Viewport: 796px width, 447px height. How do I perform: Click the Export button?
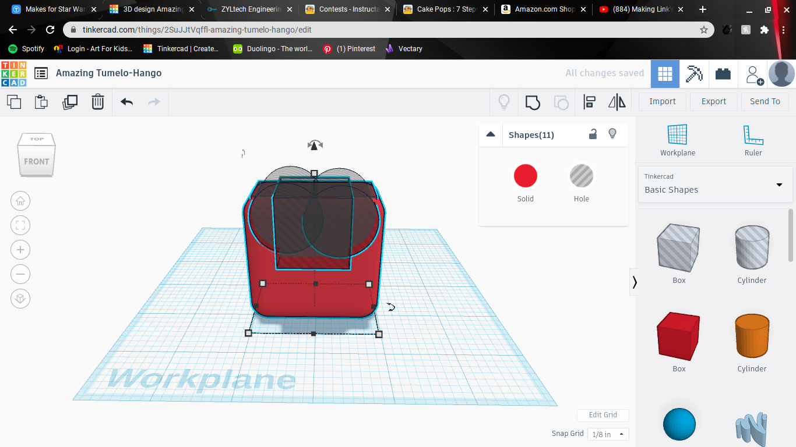pos(713,101)
